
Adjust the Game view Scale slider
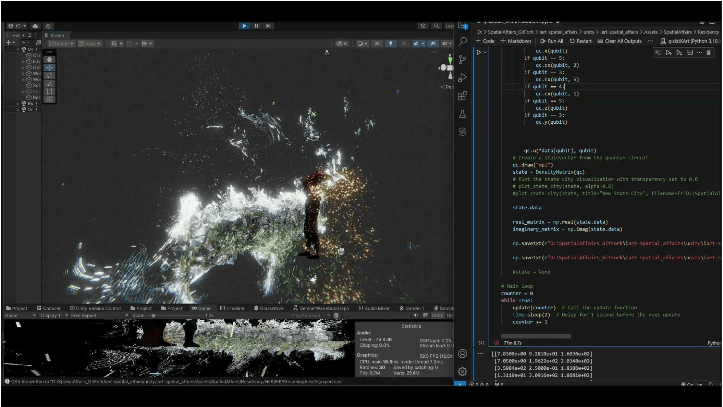[175, 316]
